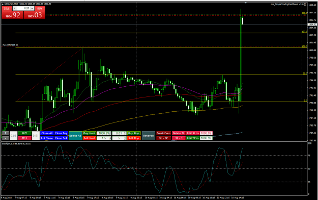
Task: Click the SL + 1 button
Action: 179,138
